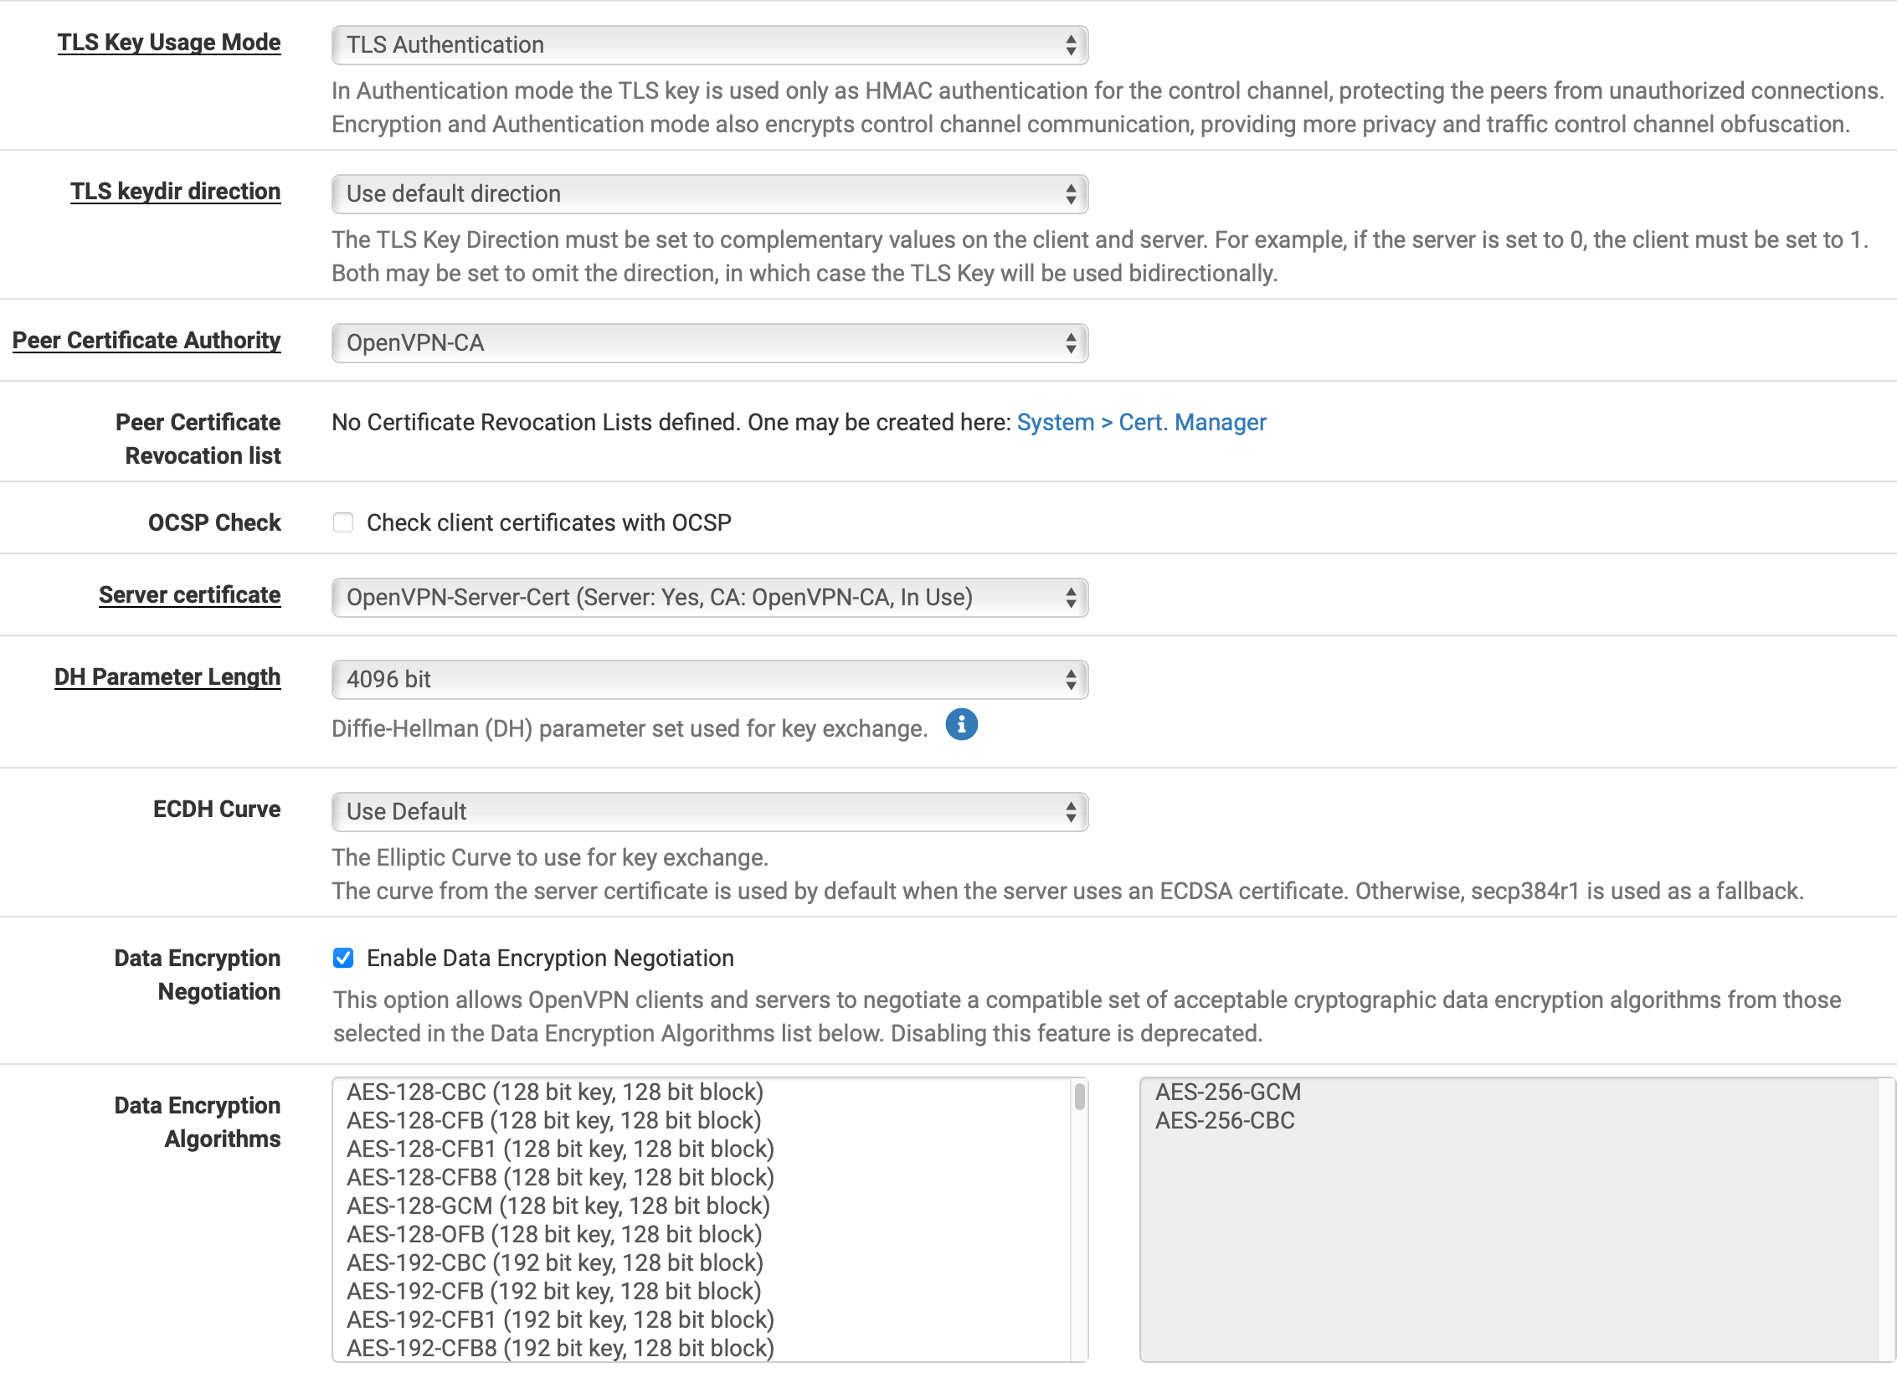Select AES-192-CBC in the algorithms list
Screen dimensions: 1897x1378
click(555, 1263)
